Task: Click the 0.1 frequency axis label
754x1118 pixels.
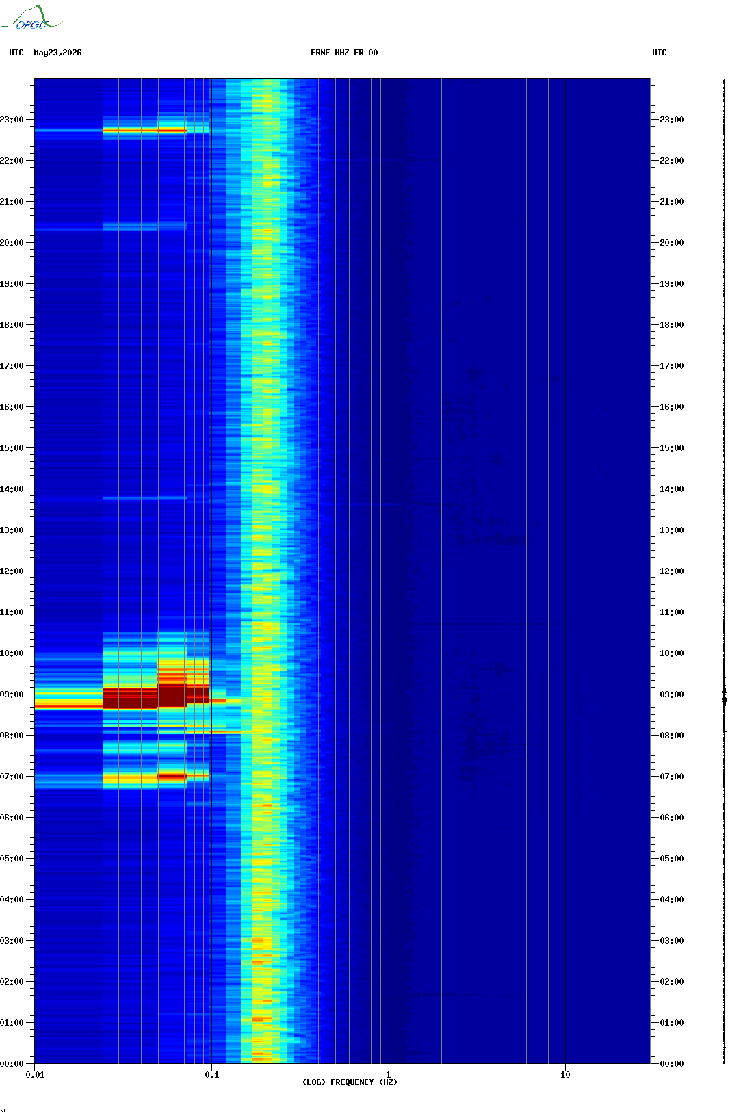Action: click(212, 1075)
